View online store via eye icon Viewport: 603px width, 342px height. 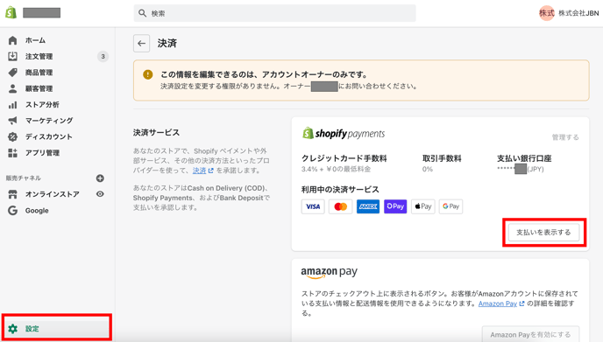(x=100, y=194)
